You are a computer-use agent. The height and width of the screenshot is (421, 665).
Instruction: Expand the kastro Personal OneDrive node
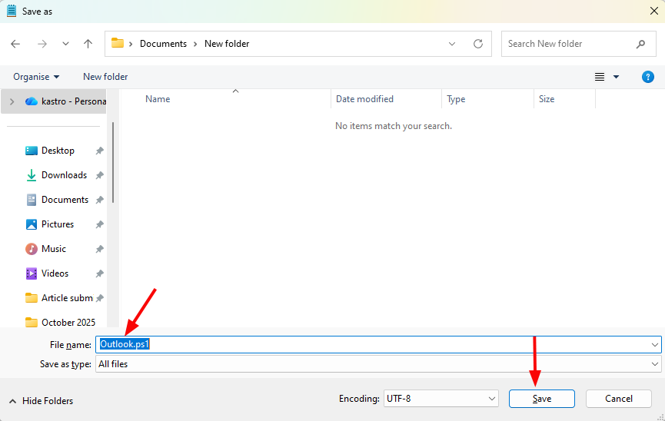(11, 101)
